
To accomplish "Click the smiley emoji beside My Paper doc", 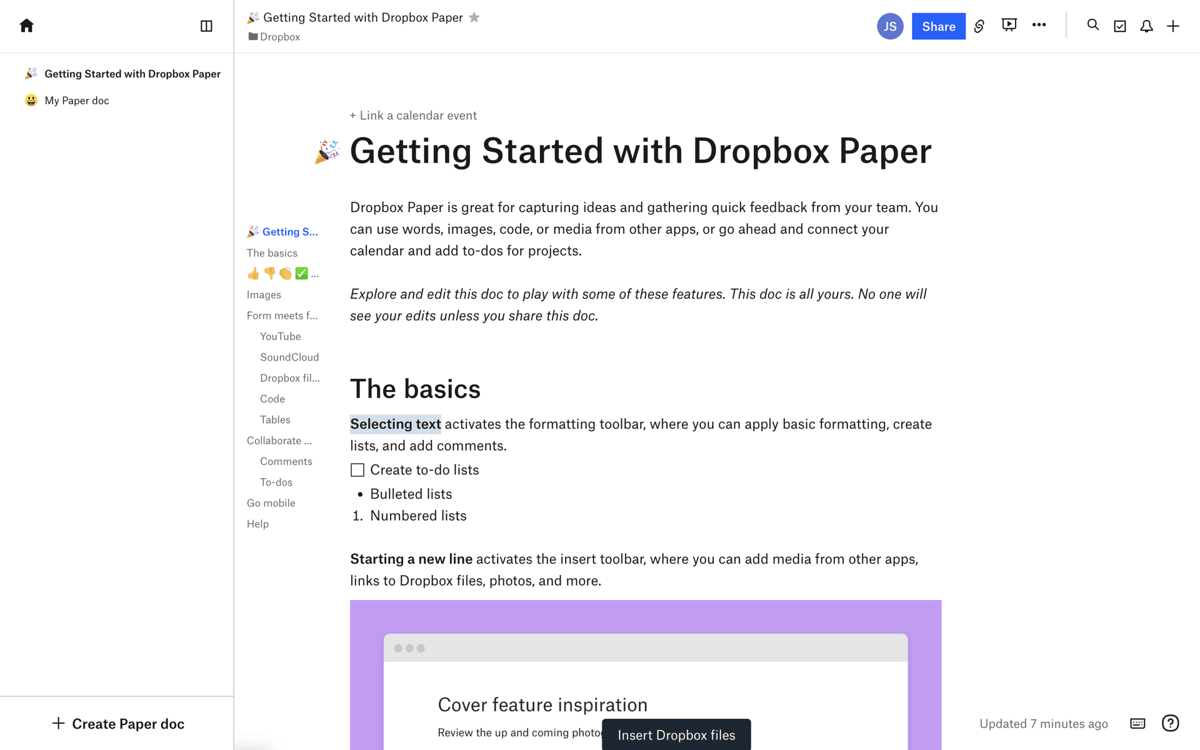I will point(31,101).
